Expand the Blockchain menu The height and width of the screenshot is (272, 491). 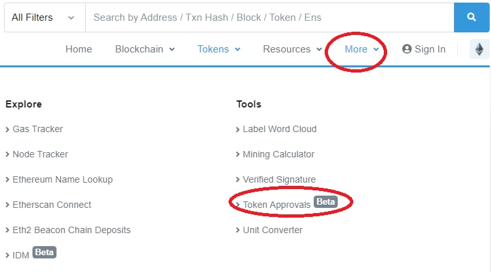(145, 49)
